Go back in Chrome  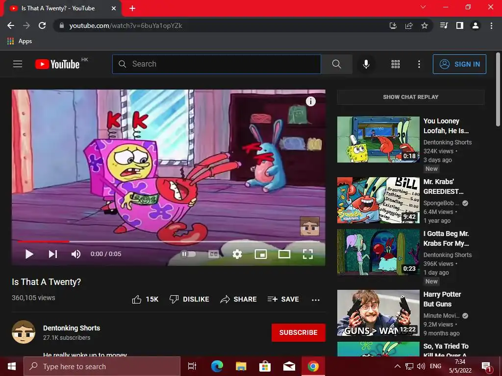click(x=11, y=25)
